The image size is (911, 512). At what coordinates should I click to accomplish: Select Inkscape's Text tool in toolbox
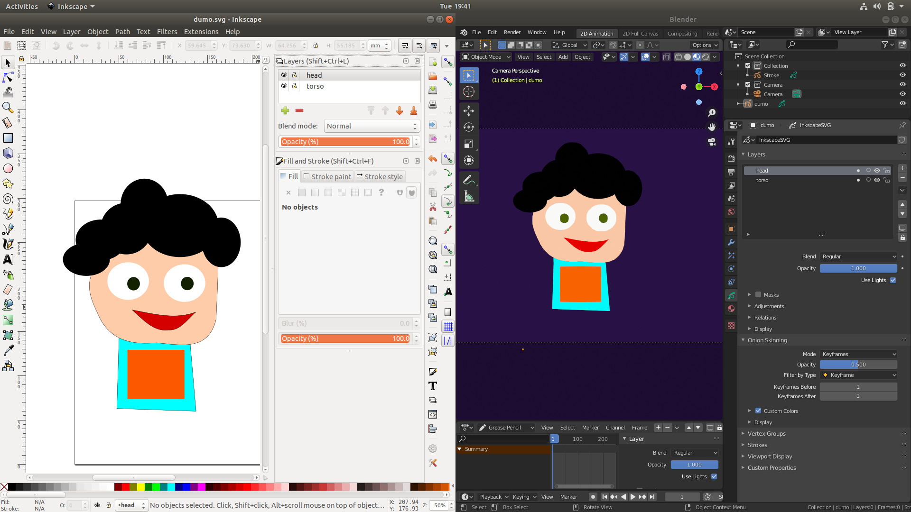(x=8, y=259)
